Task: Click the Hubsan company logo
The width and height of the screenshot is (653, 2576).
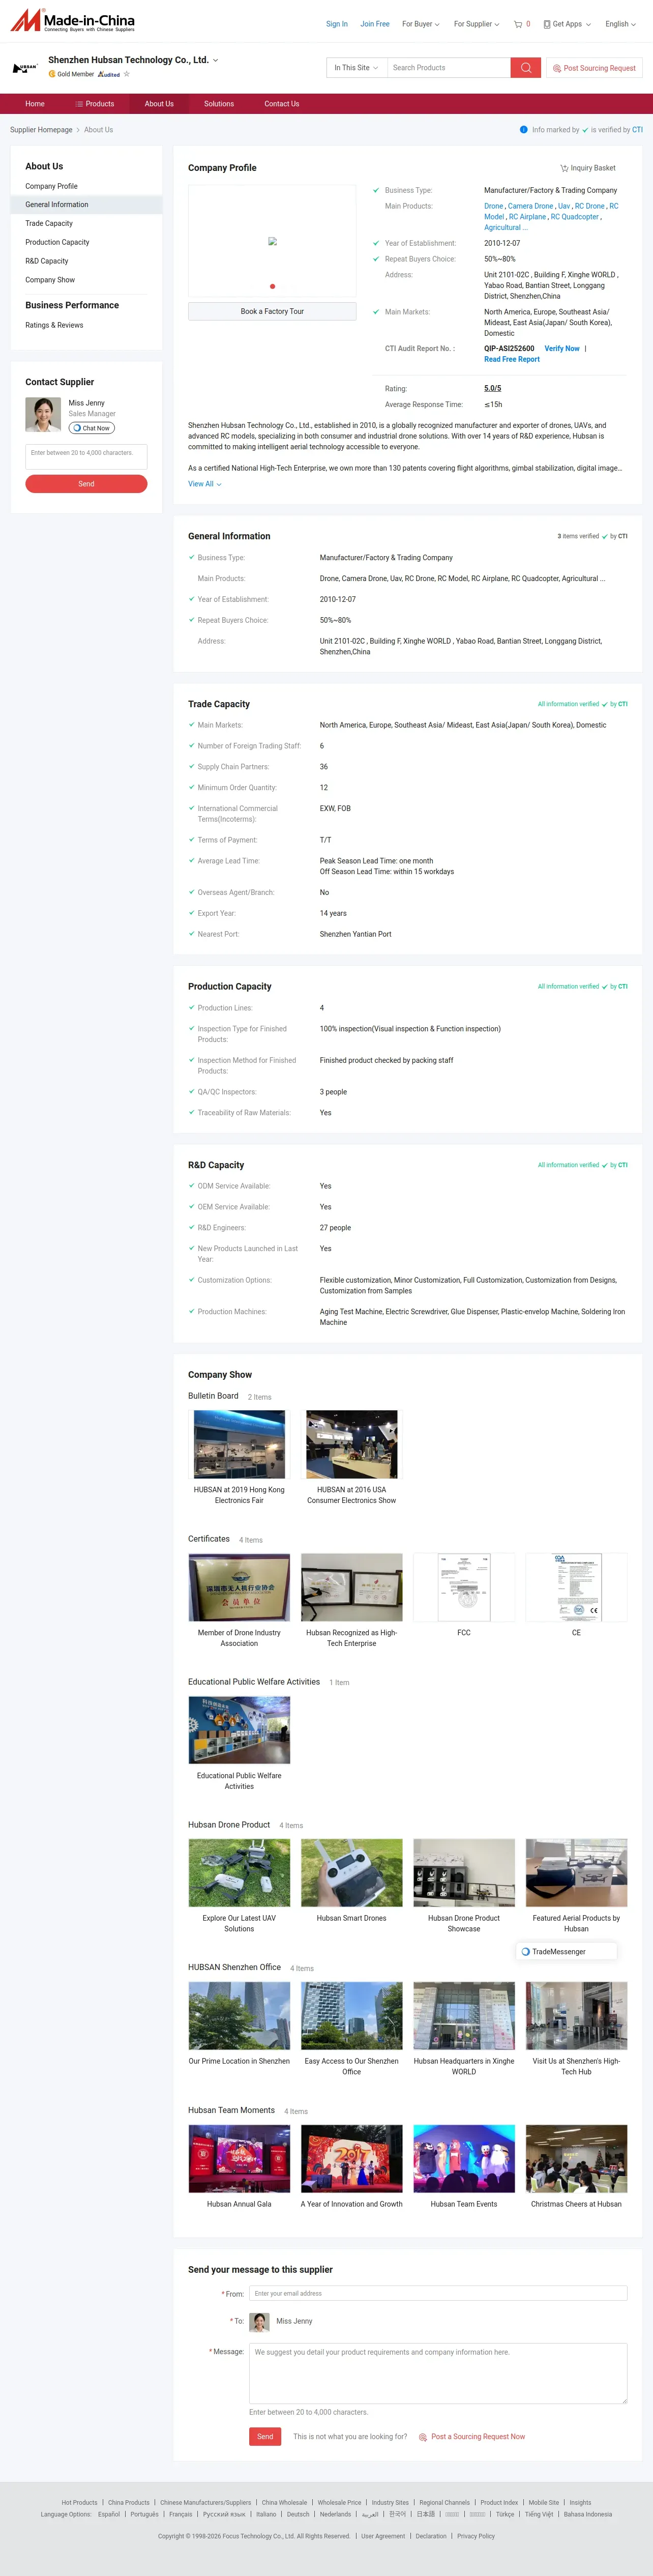Action: point(25,68)
